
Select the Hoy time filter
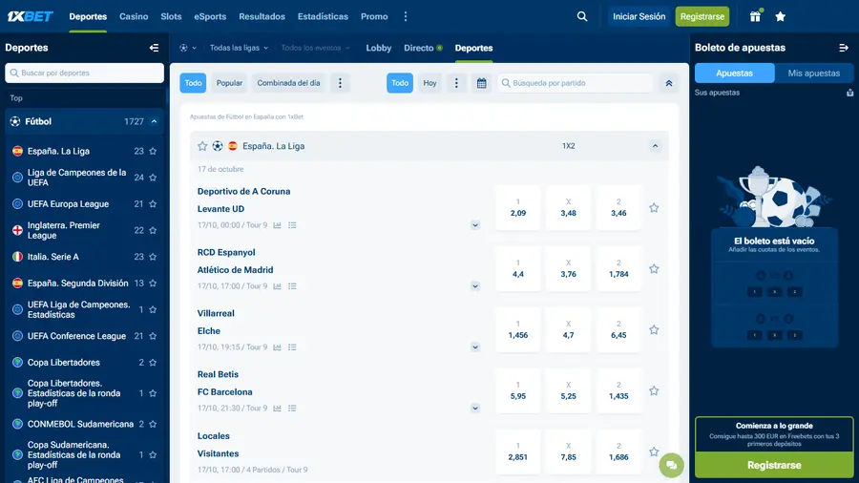[x=429, y=83]
